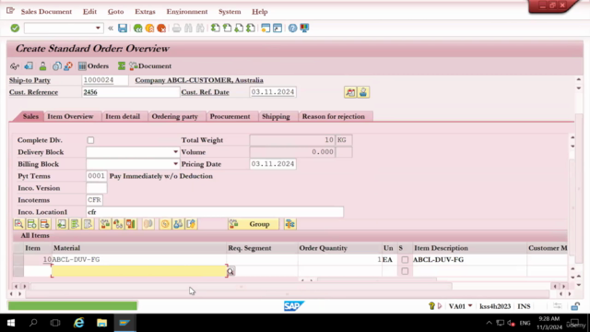Open the Goto menu
Viewport: 590px width, 332px height.
coord(115,12)
